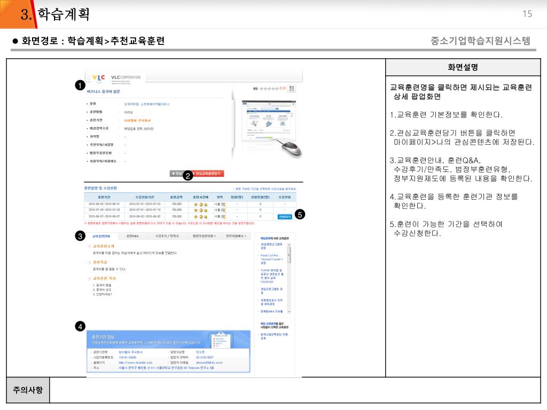Click sun icon in 2010-08-07~2010-08-07 row
This screenshot has height=410, width=547.
(x=196, y=217)
